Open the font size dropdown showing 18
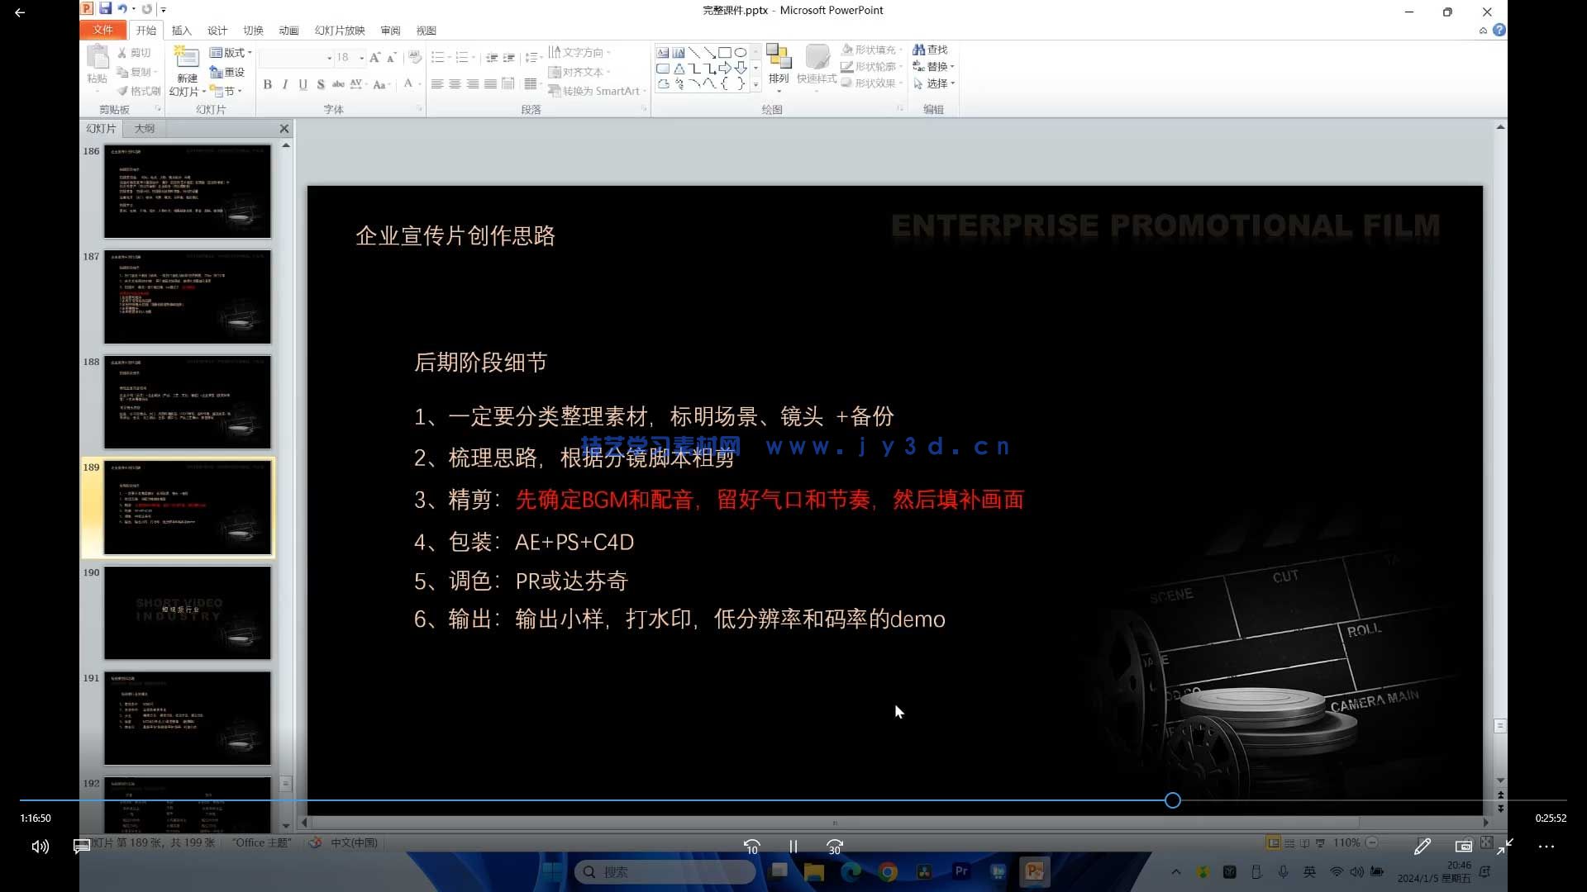This screenshot has width=1587, height=892. 361,57
